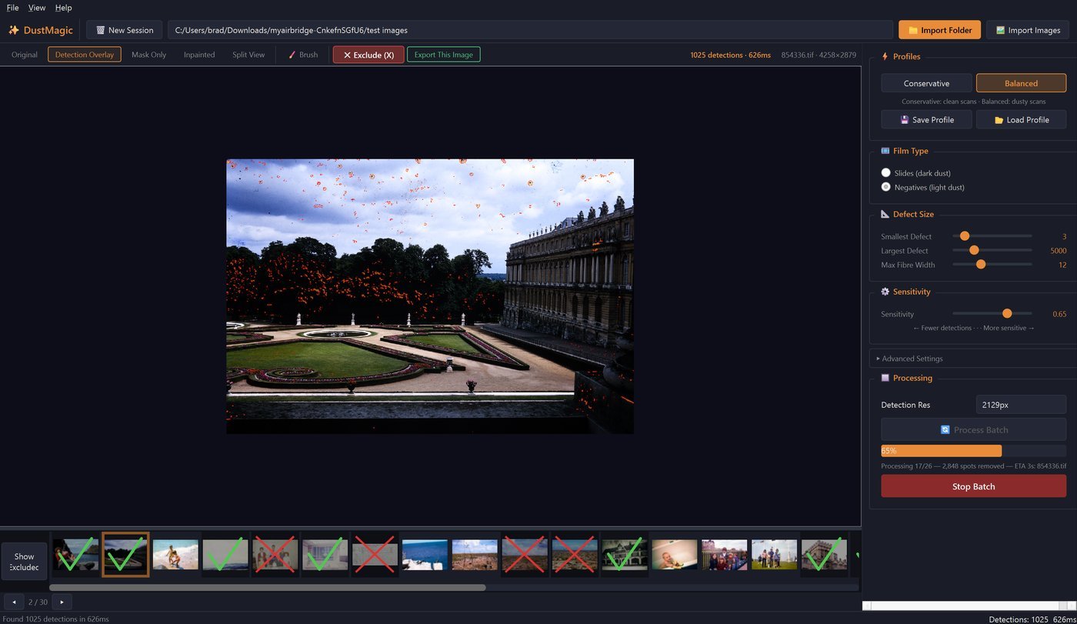Click the floppy disk icon on Save Profile
1077x624 pixels.
(x=905, y=120)
